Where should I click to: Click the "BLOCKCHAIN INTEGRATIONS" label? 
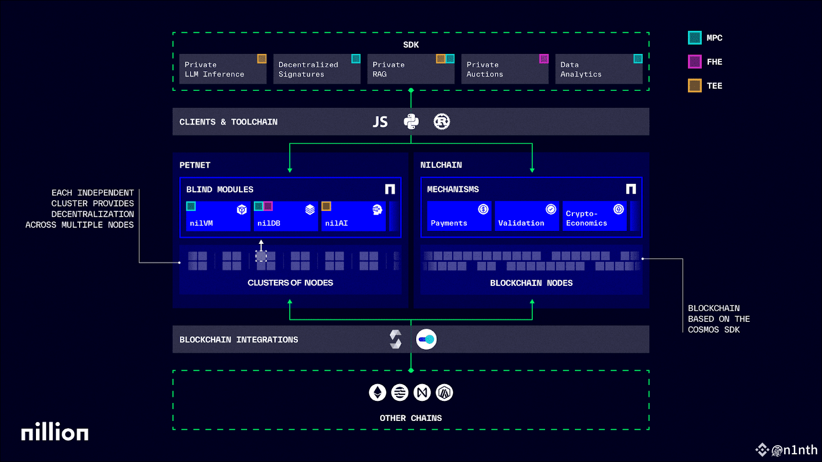(238, 340)
